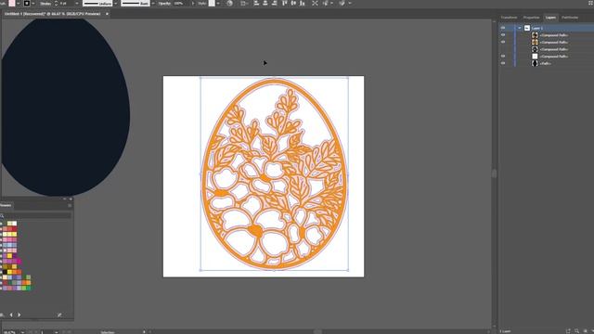Expand the Opacity slider arrow

[193, 4]
